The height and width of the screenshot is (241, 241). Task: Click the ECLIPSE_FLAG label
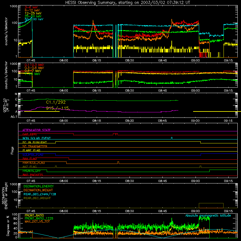point(33,155)
